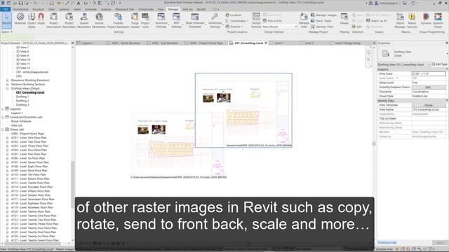This screenshot has width=449, height=252.
Task: Close the C01_Consulting-Local view tab
Action: point(266,43)
